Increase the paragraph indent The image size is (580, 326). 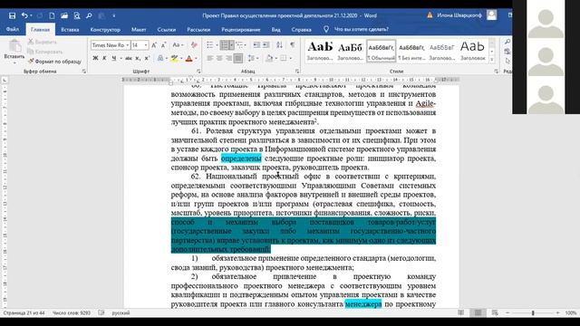266,45
